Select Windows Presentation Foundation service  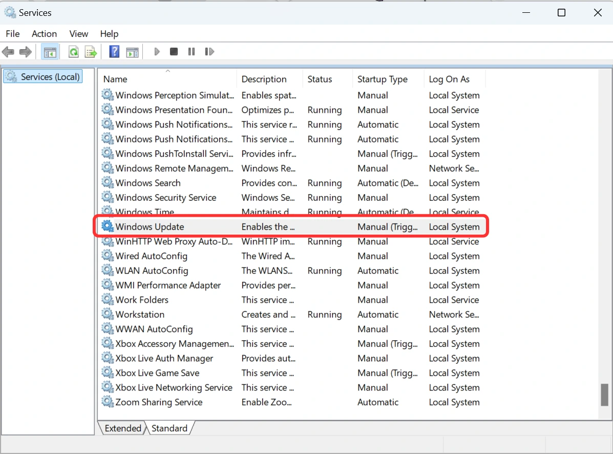click(x=291, y=110)
